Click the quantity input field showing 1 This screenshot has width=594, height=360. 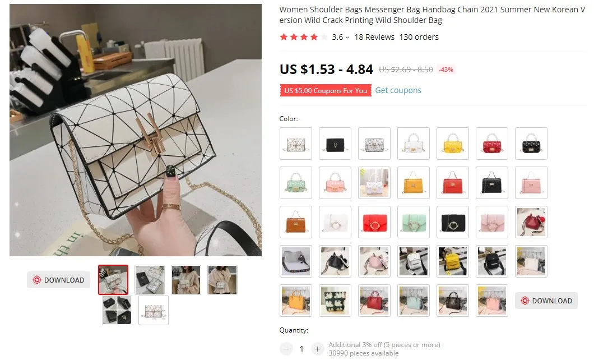point(301,349)
